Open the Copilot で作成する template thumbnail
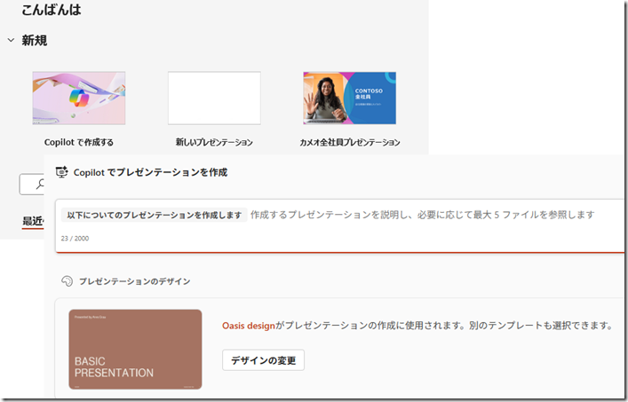 click(x=79, y=98)
